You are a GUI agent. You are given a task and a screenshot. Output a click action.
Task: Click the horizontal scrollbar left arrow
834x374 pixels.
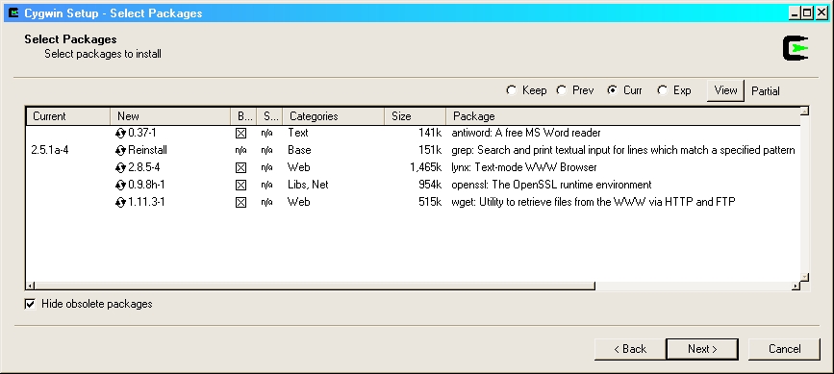(31, 286)
